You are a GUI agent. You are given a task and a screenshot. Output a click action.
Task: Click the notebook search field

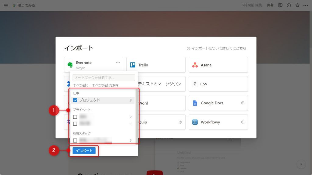[x=104, y=77]
